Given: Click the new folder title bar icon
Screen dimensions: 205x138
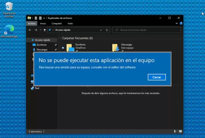Looking at the screenshot, I should [40, 18].
